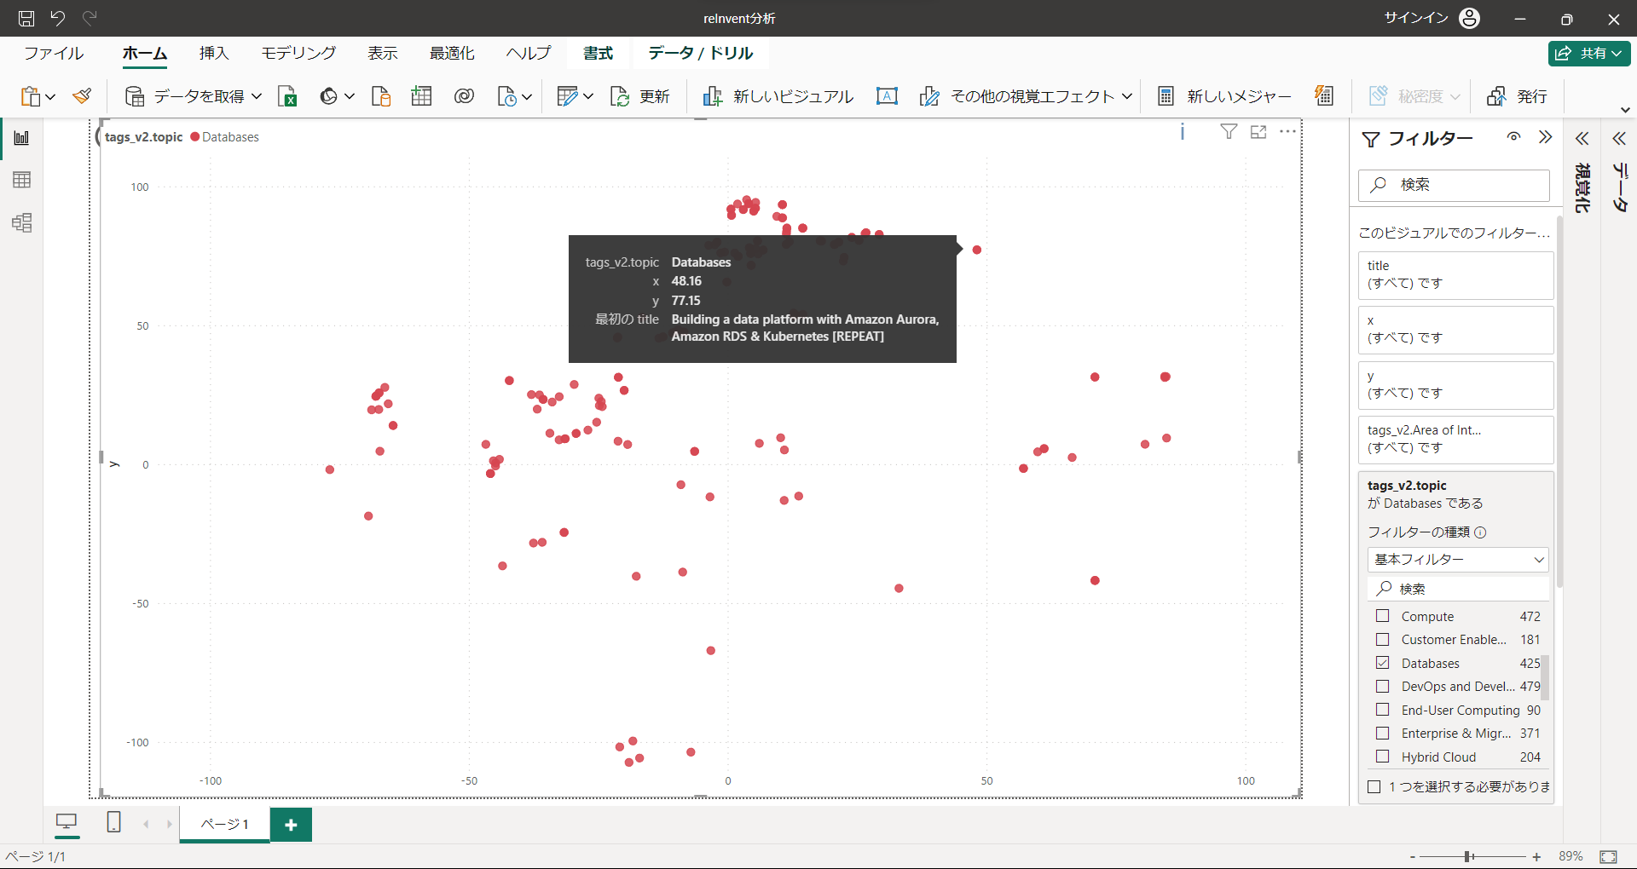Image resolution: width=1637 pixels, height=869 pixels.
Task: Click the Save icon in title bar
Action: pos(26,18)
